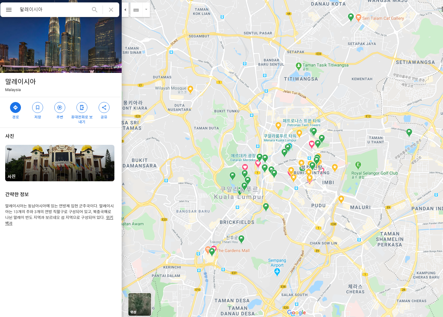Click the 체라스 CHERAS area label
This screenshot has height=317, width=443.
click(355, 289)
